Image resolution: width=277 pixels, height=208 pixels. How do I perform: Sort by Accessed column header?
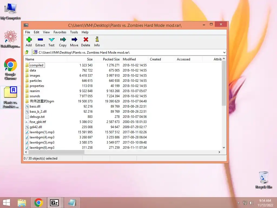point(189,59)
